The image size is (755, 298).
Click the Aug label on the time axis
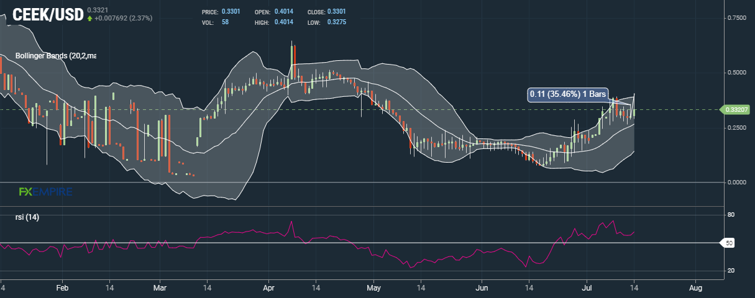(x=696, y=289)
